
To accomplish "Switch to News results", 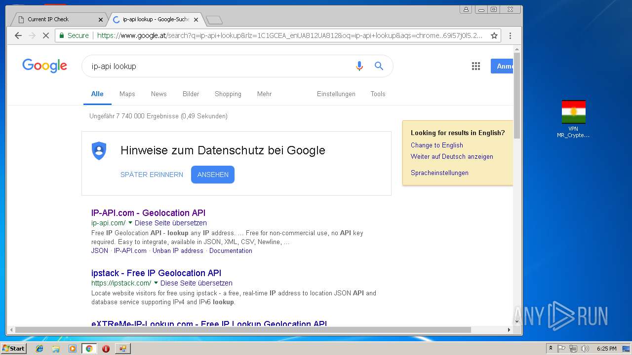I will [x=159, y=94].
